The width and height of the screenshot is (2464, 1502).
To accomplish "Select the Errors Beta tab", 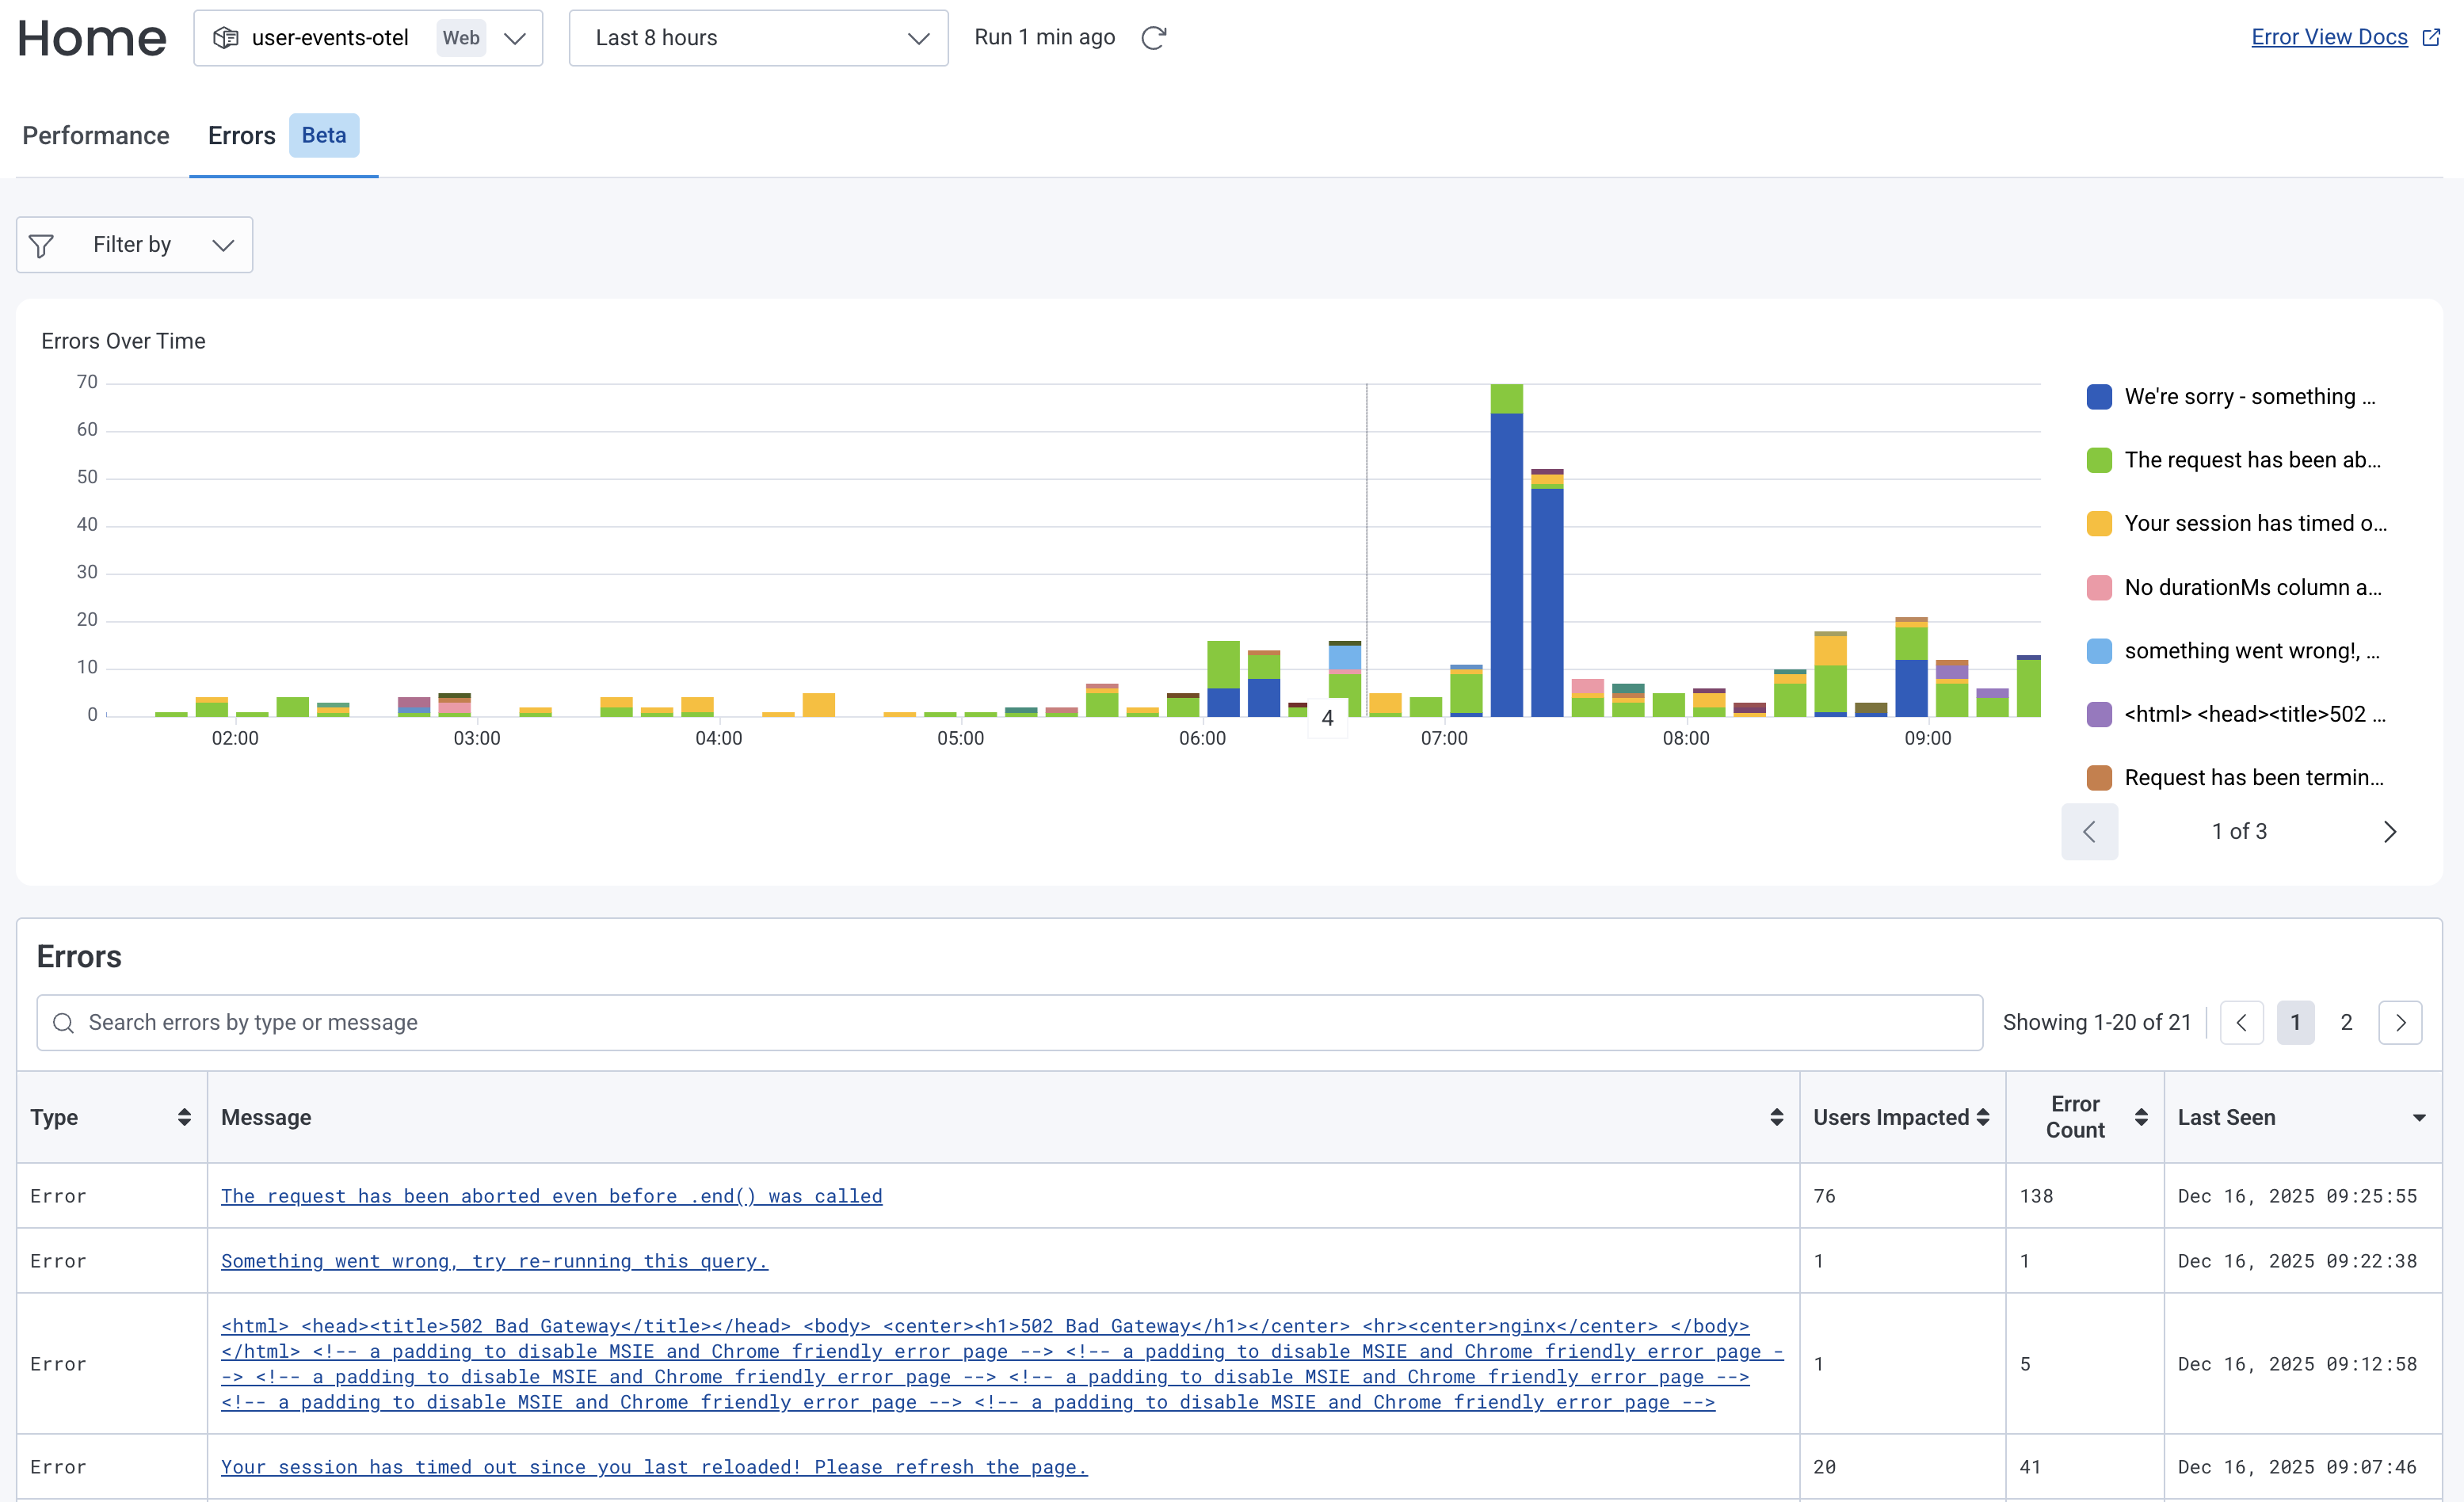I will tap(240, 135).
